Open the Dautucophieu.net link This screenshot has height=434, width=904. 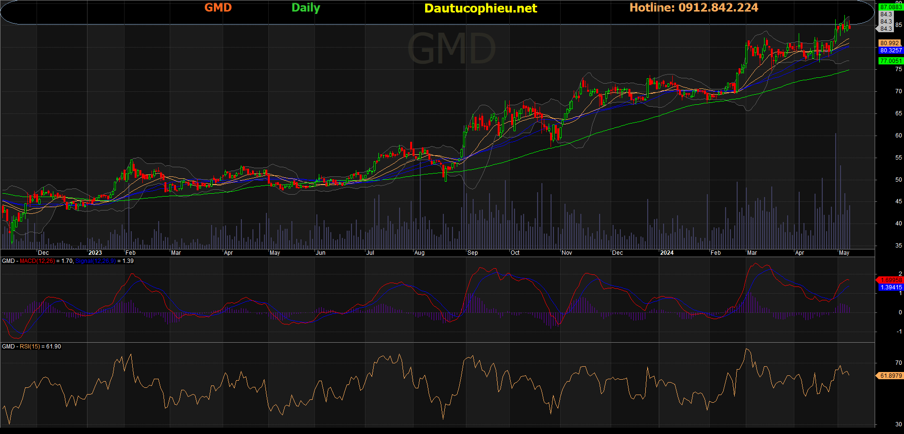point(480,8)
